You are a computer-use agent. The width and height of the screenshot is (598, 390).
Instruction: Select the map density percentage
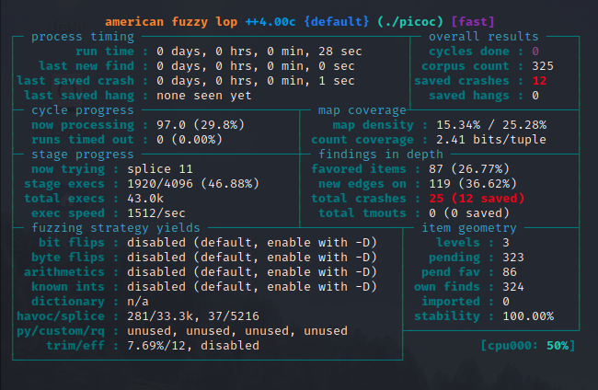coord(491,125)
